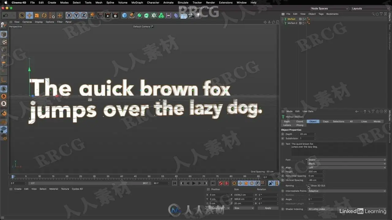Toggle the Height animation circle
Viewport: 392px width, 220px height.
(x=283, y=172)
